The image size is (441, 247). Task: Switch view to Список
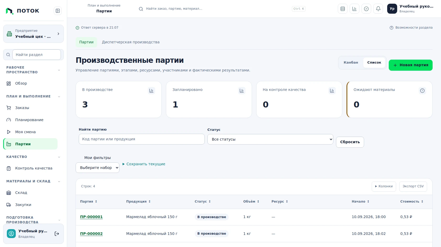click(x=374, y=63)
